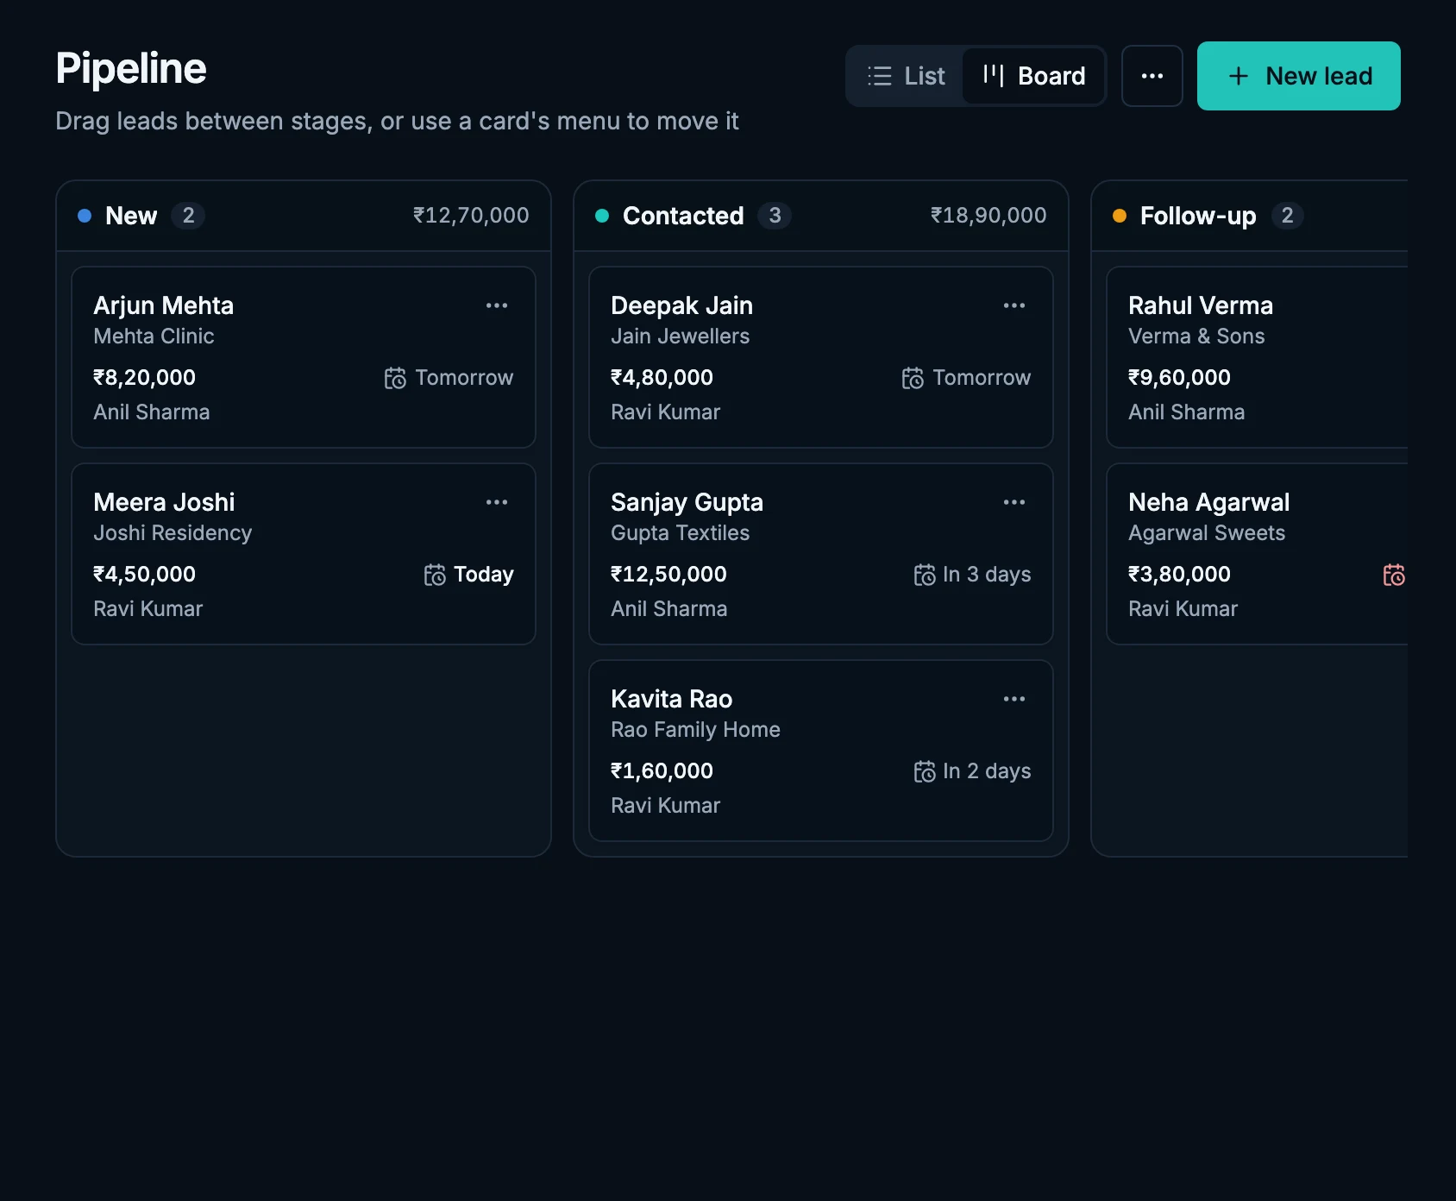Open Arjun Mehta card's three-dot menu

[497, 305]
